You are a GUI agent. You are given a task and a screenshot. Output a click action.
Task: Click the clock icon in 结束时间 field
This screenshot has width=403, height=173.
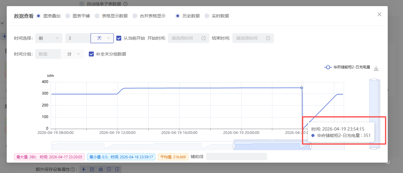(x=268, y=38)
